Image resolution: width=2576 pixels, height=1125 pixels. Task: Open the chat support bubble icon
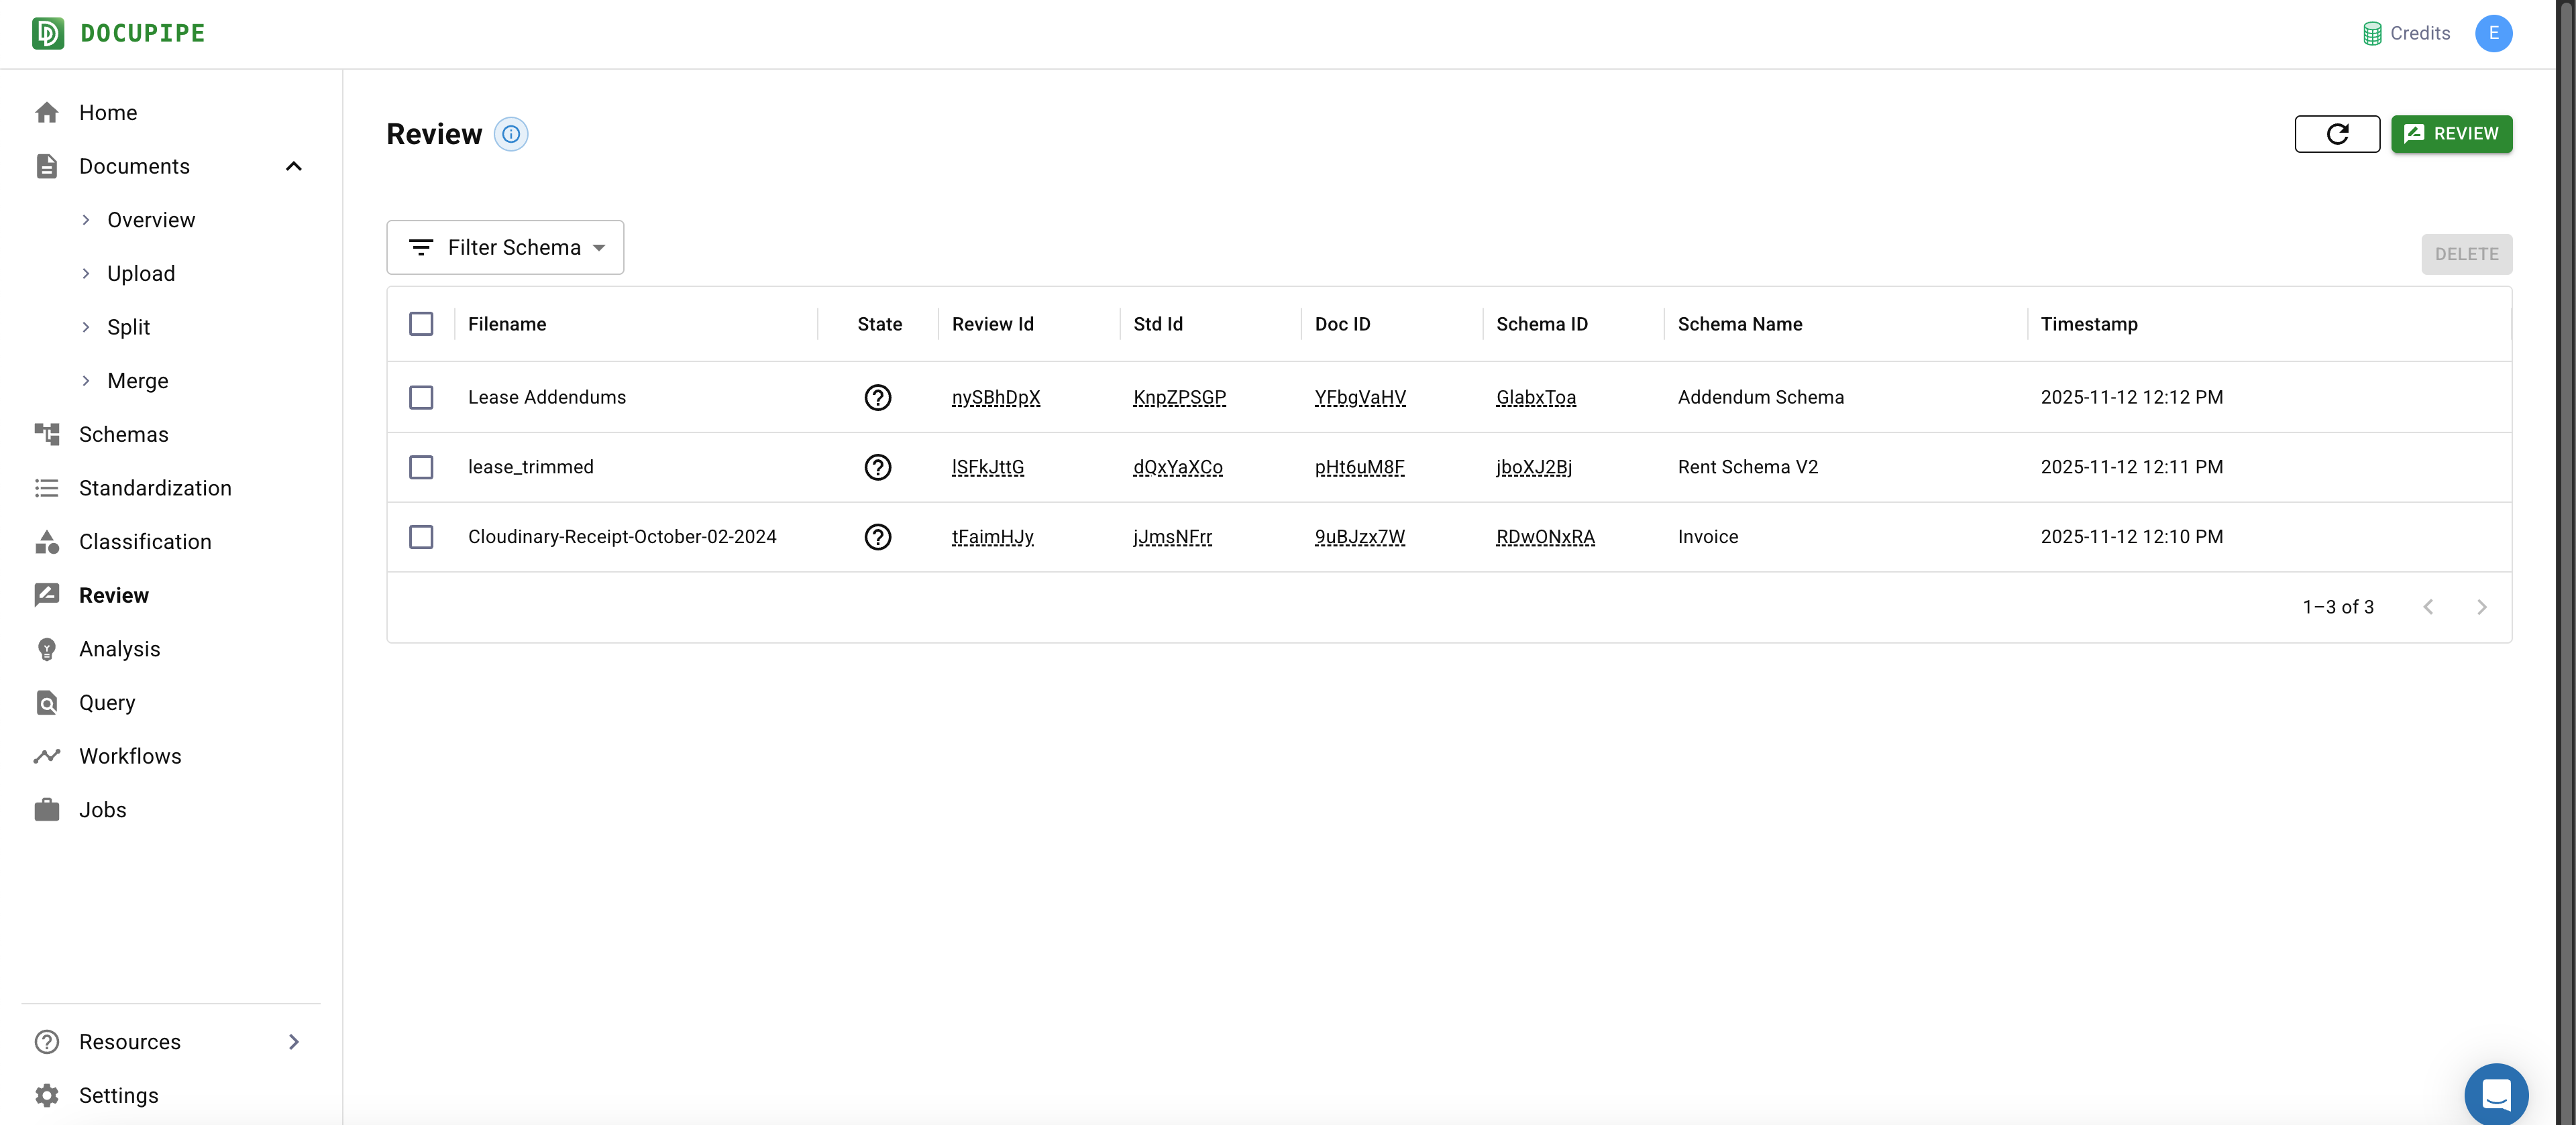(x=2496, y=1094)
